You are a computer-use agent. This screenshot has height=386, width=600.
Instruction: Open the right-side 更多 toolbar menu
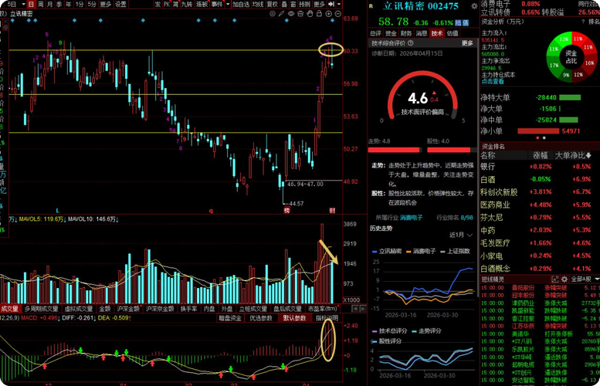[x=319, y=4]
